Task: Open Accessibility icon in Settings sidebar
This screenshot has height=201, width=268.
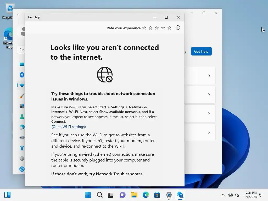Action: point(22,148)
